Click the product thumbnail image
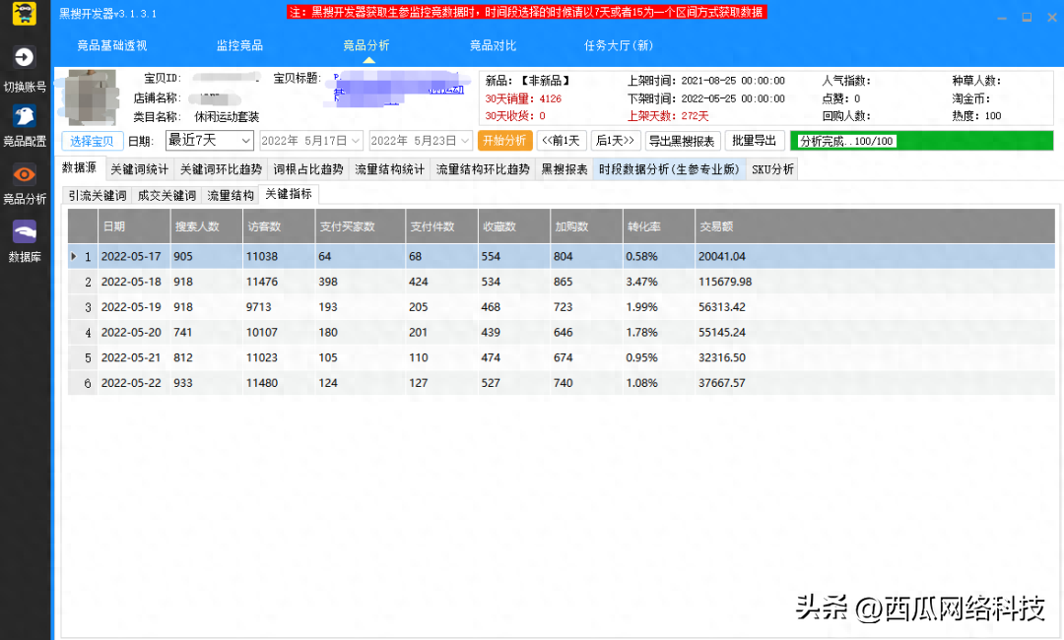 point(91,96)
